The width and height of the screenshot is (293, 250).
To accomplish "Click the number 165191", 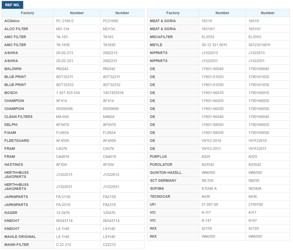I will (x=254, y=29).
